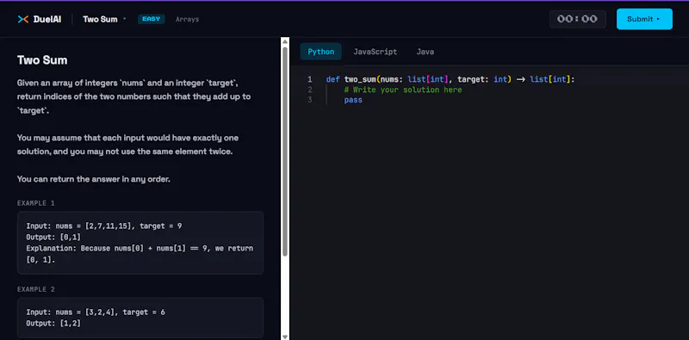Click the 00:00 timer display
Screen dimensions: 689x340
click(577, 19)
